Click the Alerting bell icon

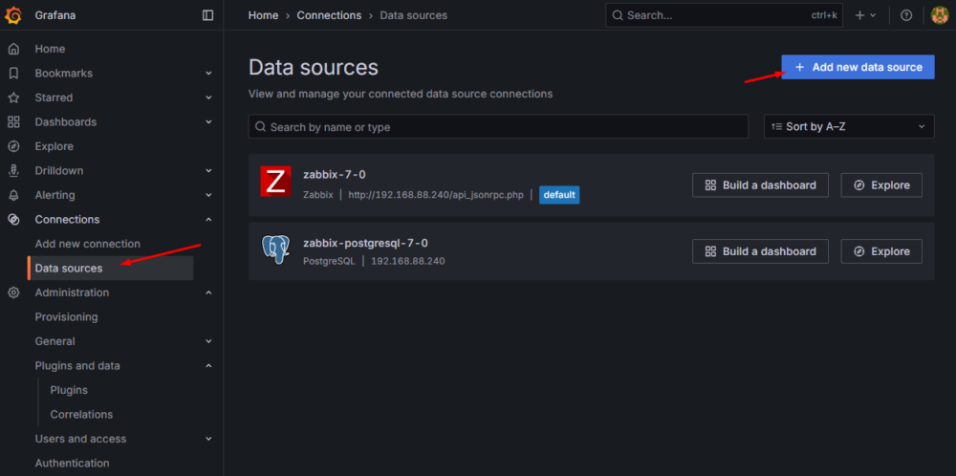[x=13, y=195]
